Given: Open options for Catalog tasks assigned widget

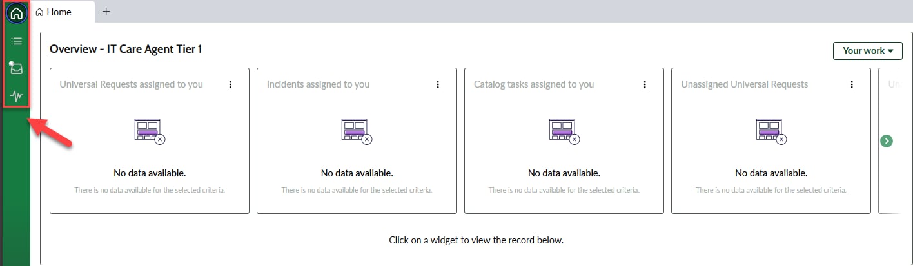Looking at the screenshot, I should point(645,84).
